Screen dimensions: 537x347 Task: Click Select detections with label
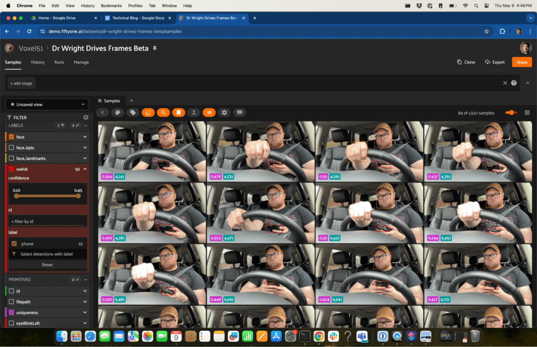point(47,254)
